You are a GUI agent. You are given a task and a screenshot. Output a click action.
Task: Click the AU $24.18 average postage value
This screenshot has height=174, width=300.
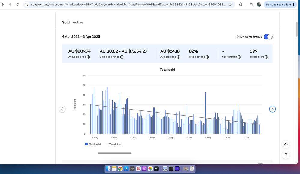point(170,51)
